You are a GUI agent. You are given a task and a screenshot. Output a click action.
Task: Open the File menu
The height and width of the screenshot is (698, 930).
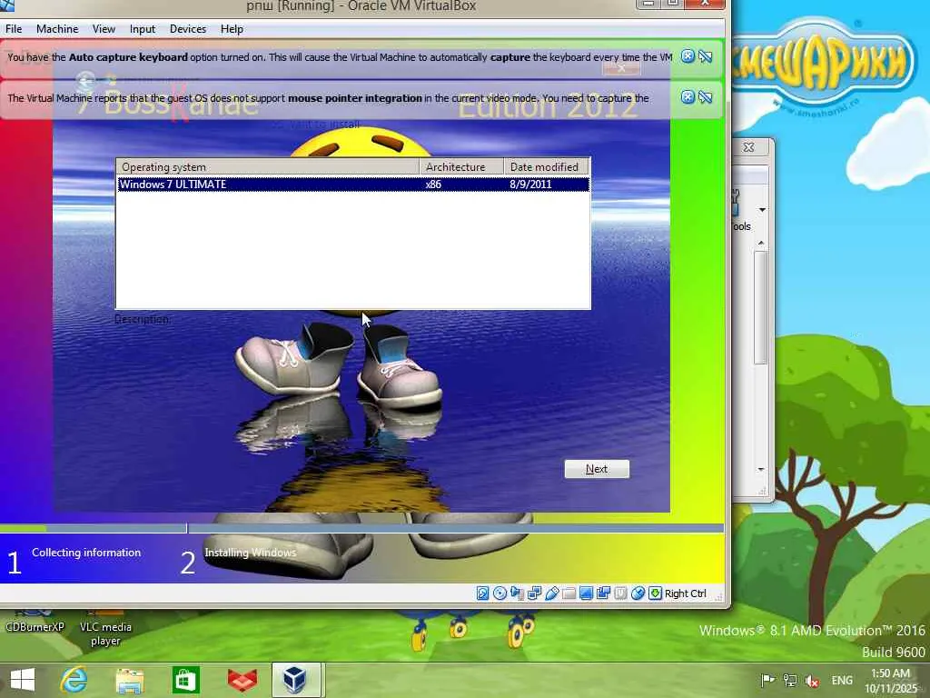(13, 28)
